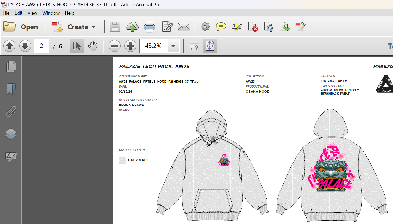Open the settings gear icon

point(205,27)
